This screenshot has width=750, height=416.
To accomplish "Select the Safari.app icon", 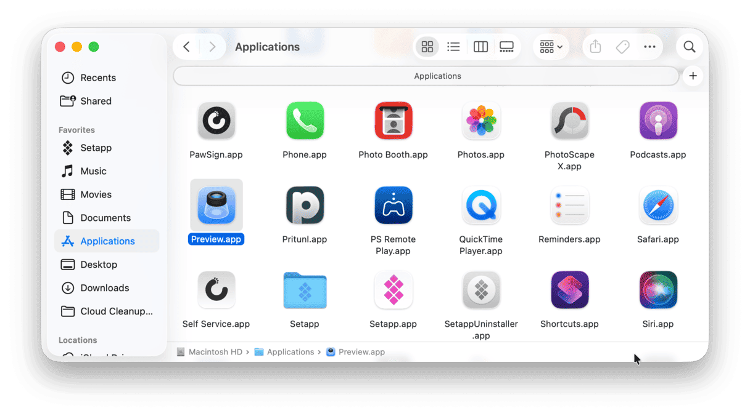I will click(658, 206).
